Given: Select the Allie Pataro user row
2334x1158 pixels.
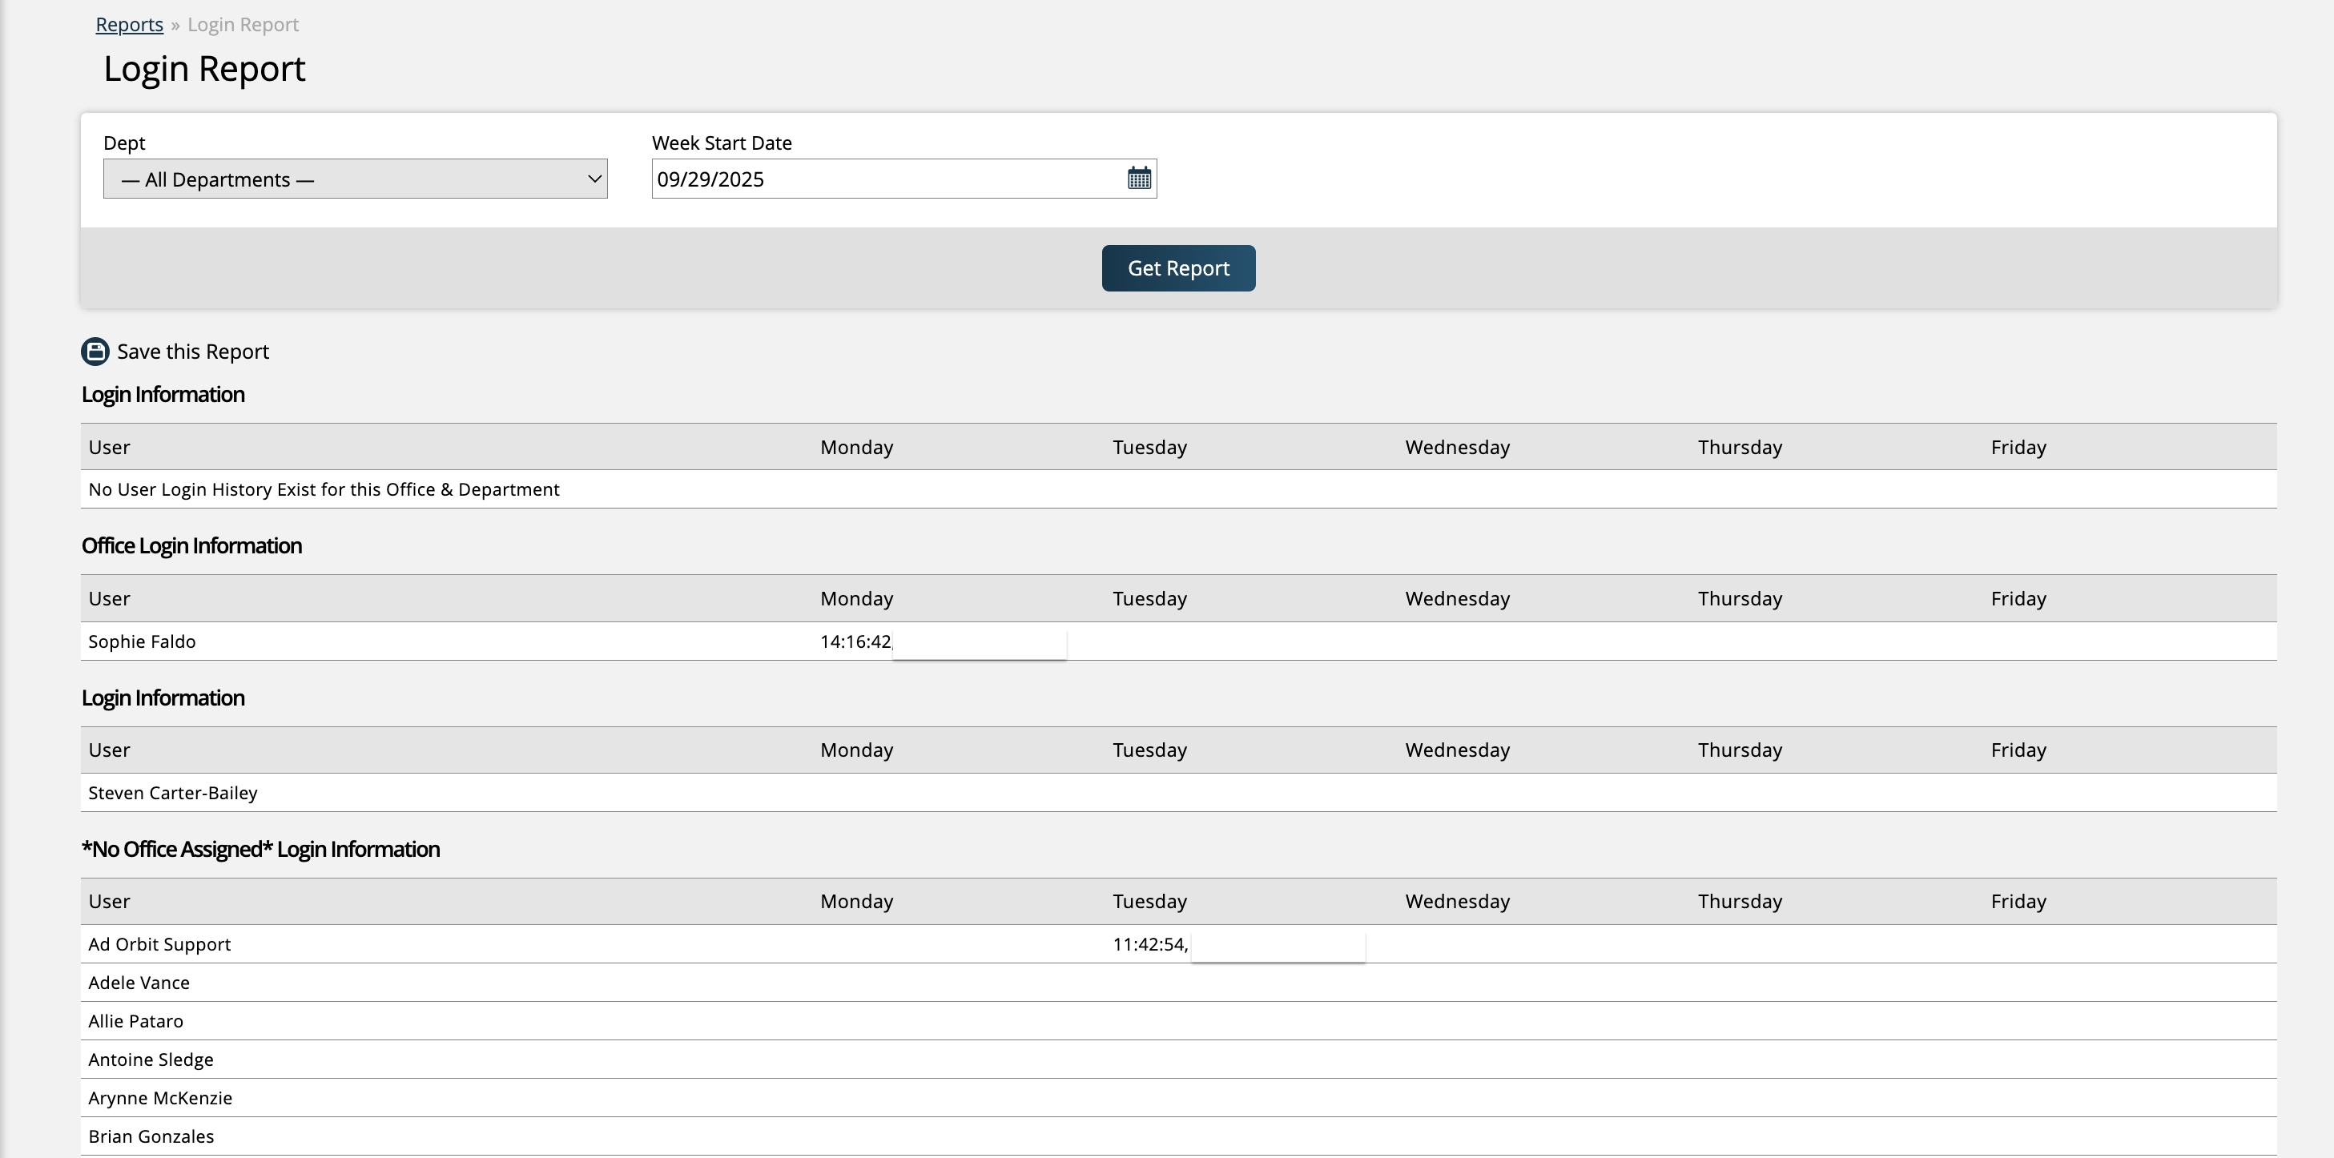Looking at the screenshot, I should [x=135, y=1021].
